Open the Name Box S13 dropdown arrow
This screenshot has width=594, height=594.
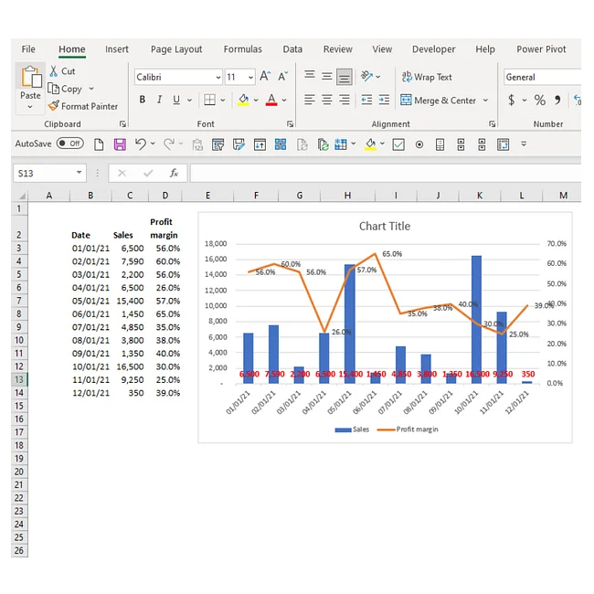click(x=79, y=173)
